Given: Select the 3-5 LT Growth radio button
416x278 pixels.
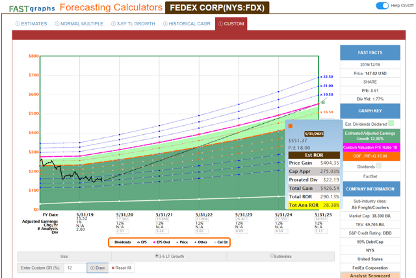Looking at the screenshot, I should point(157,256).
